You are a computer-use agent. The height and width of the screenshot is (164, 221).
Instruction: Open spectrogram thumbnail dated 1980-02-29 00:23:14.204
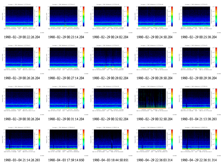[66, 18]
